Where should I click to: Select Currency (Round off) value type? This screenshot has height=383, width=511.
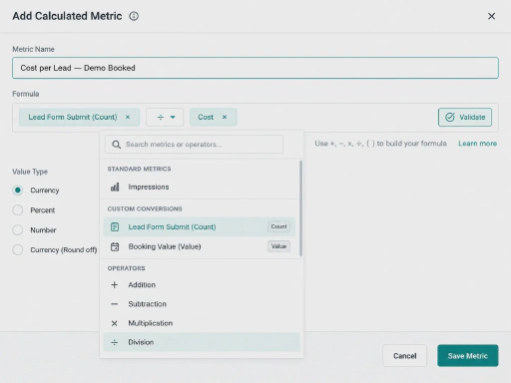[x=18, y=249]
